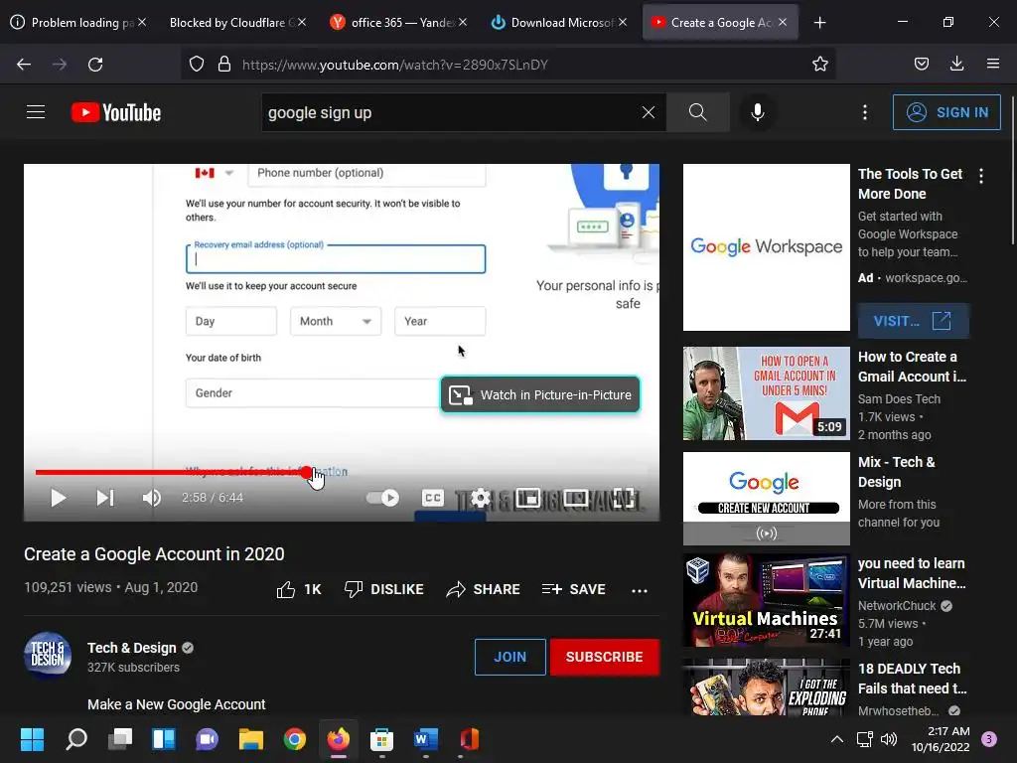Open a new browser tab
The height and width of the screenshot is (763, 1017).
point(819,23)
